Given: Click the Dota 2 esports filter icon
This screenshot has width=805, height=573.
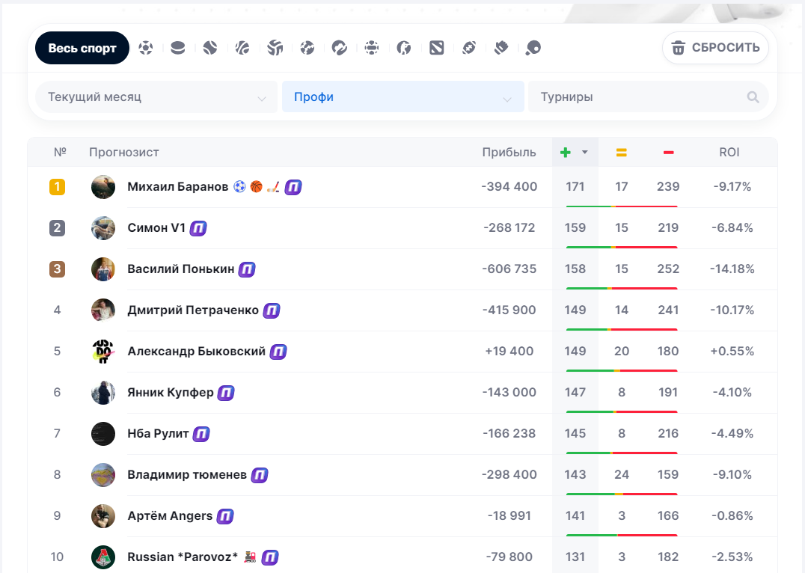Looking at the screenshot, I should click(437, 48).
